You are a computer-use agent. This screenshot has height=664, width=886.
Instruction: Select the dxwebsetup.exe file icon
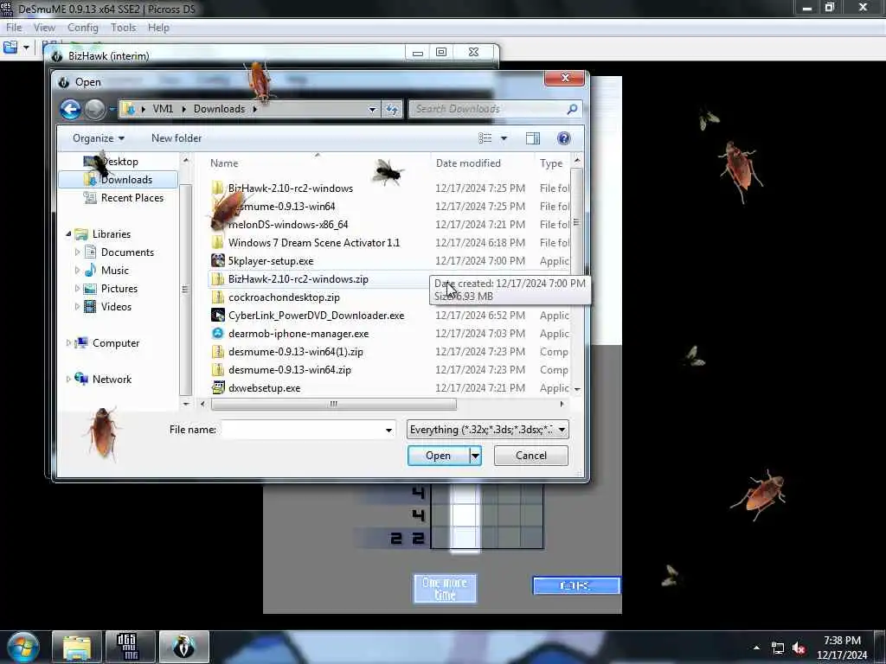click(x=217, y=388)
